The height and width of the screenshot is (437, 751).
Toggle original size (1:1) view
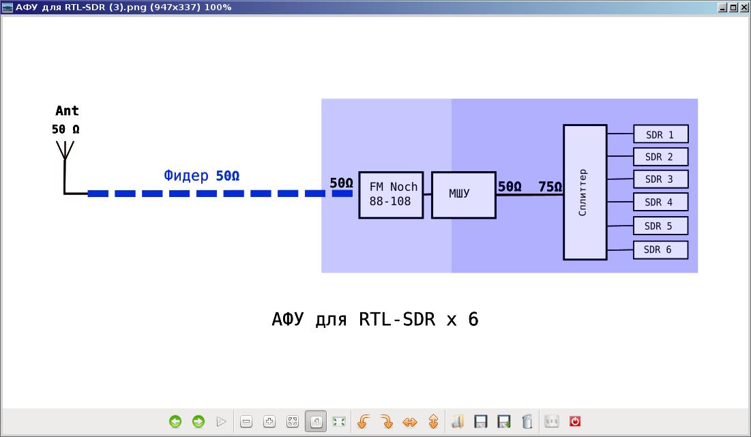316,422
